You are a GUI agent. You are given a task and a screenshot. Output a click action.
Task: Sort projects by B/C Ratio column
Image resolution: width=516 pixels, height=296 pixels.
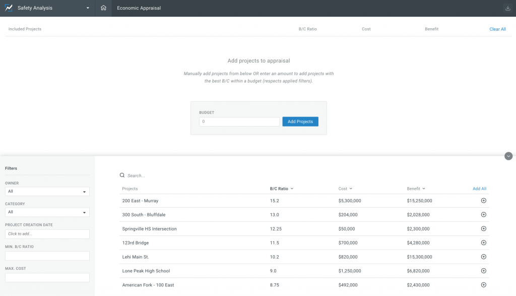pos(281,189)
